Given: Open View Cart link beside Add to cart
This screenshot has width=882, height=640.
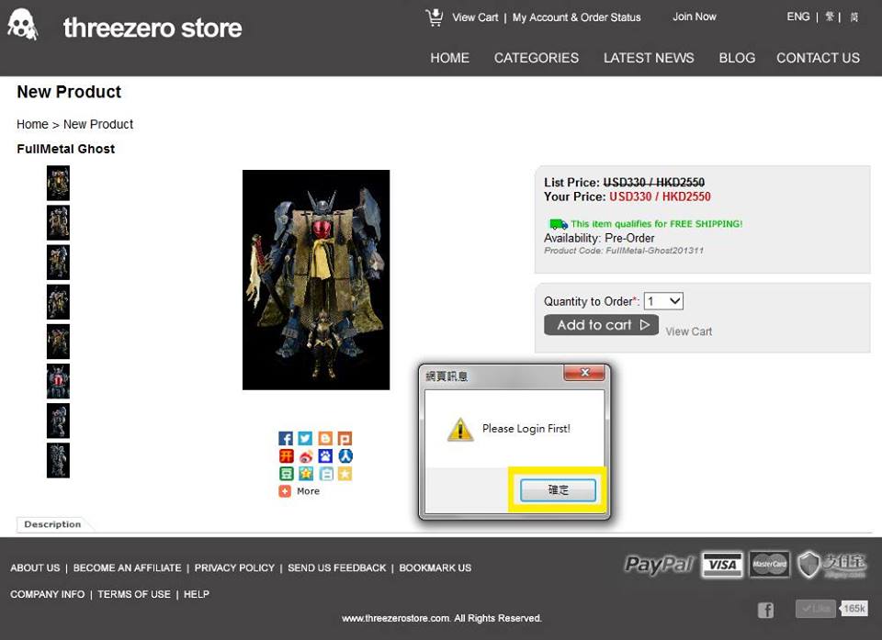Looking at the screenshot, I should 688,331.
